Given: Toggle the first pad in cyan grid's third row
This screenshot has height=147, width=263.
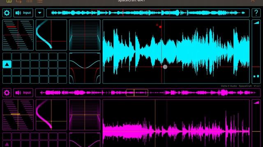Looking at the screenshot, I should (x=7, y=72).
